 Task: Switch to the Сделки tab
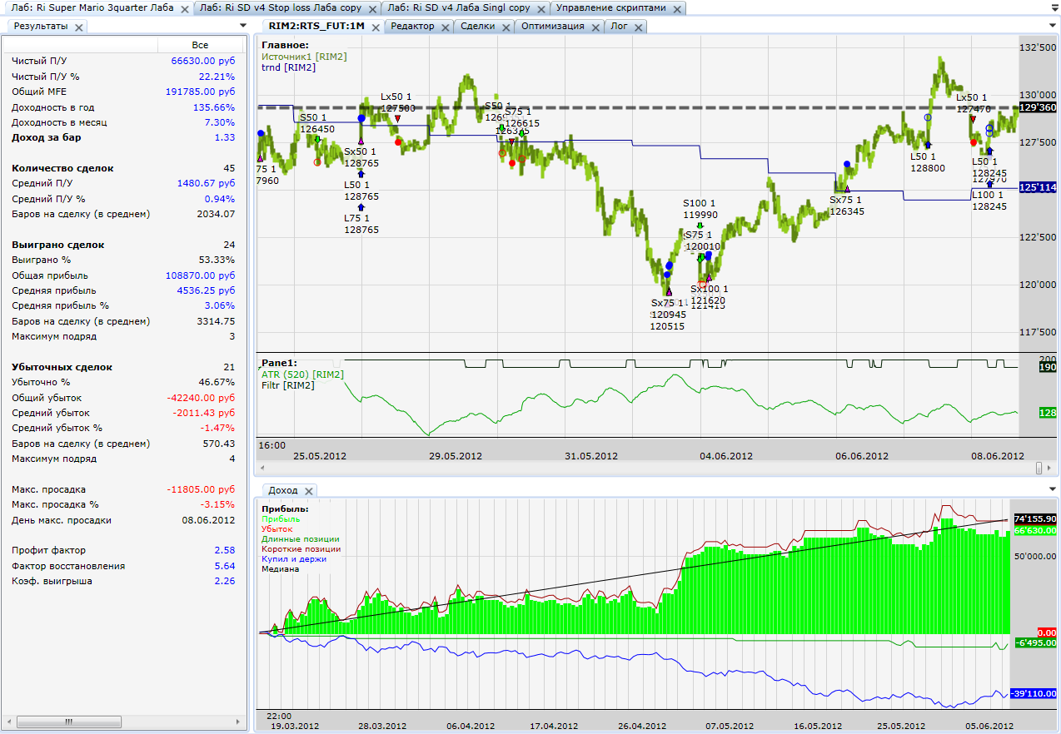(477, 27)
